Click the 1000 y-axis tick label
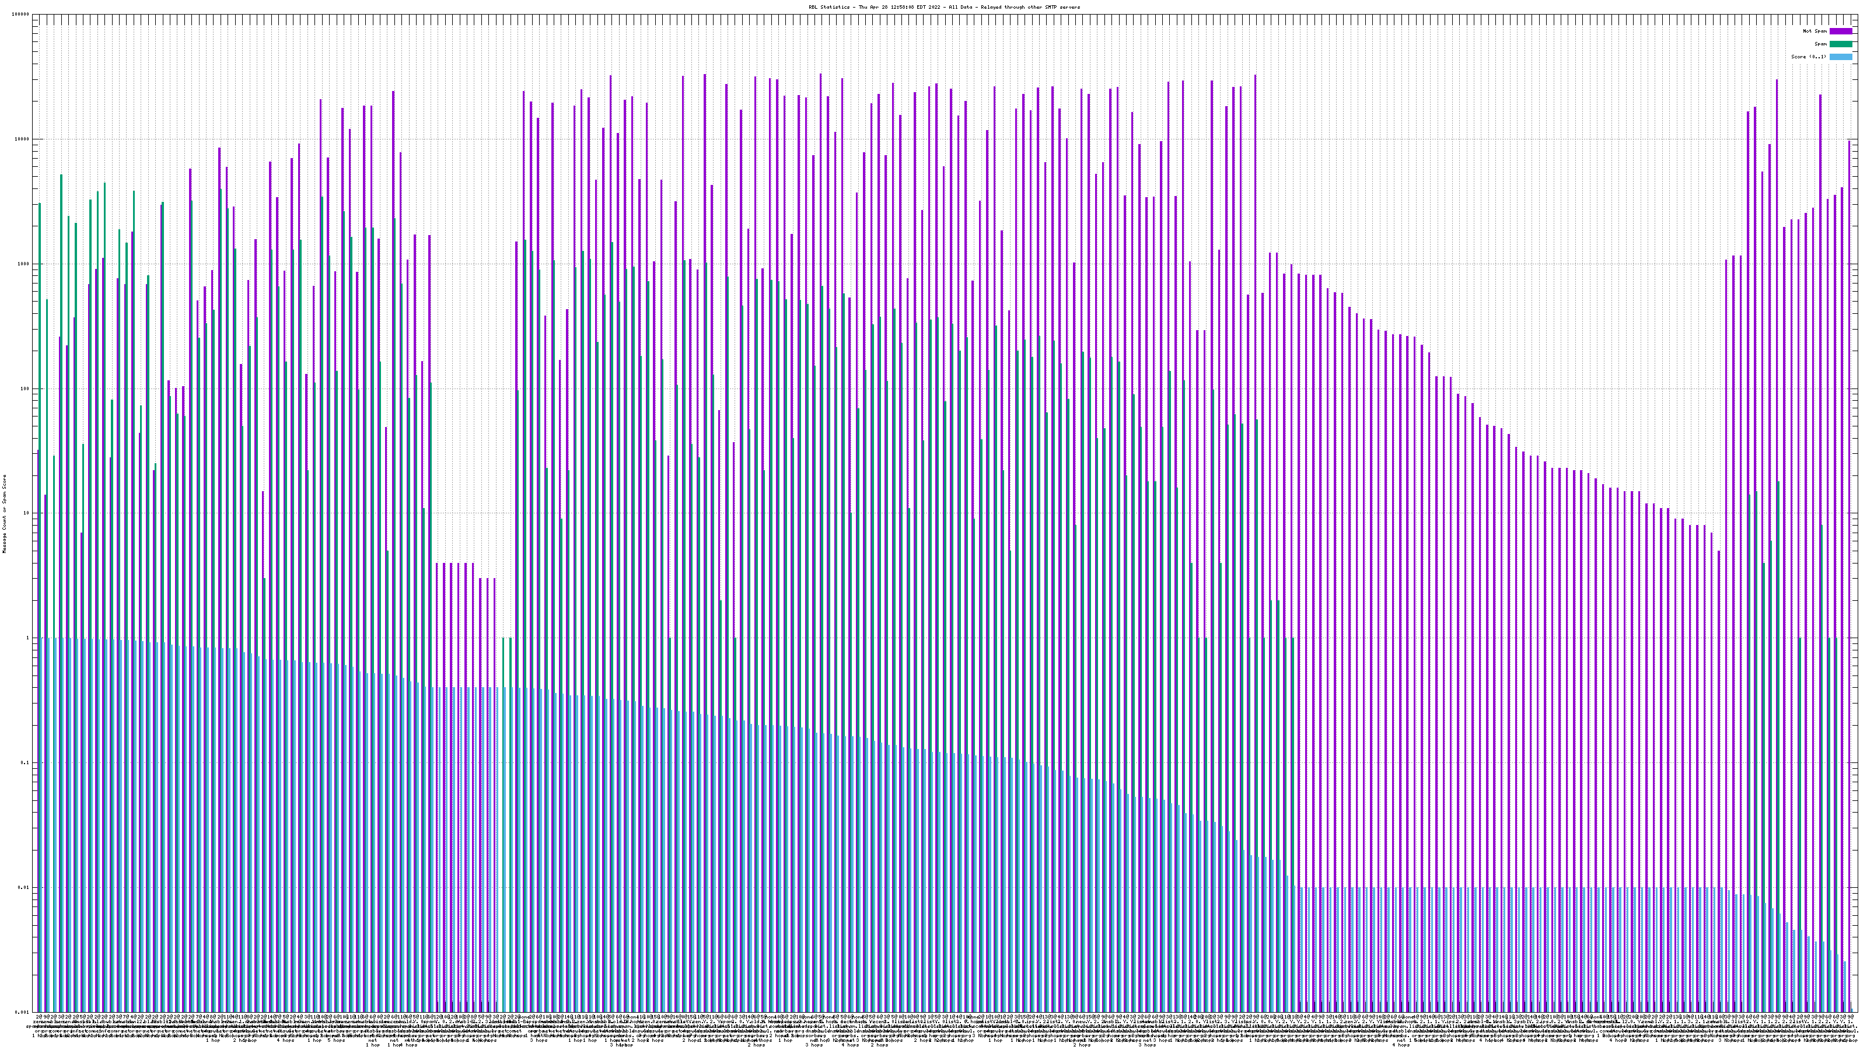Screen dimensions: 1867x1050 (24, 264)
